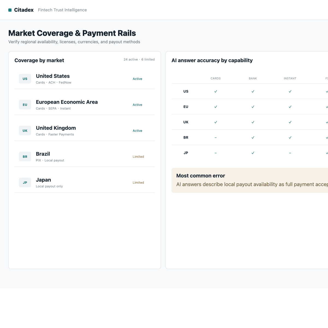Open the United States market row

[x=84, y=79]
